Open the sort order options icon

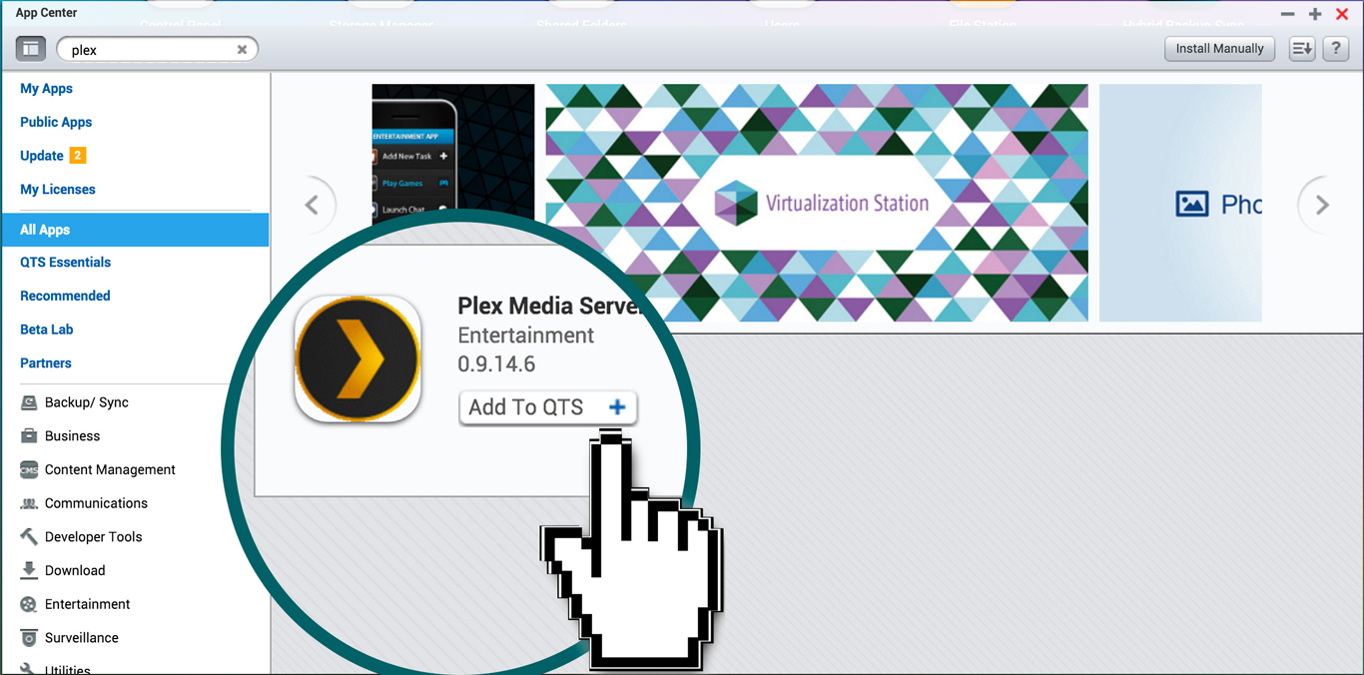tap(1302, 49)
